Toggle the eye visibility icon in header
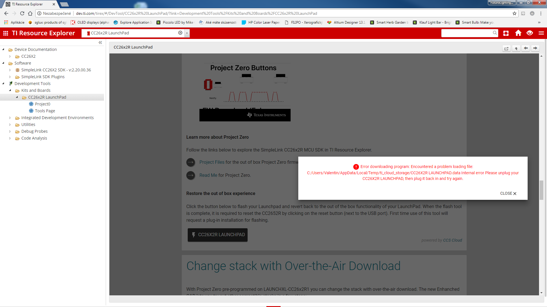This screenshot has width=547, height=307. click(x=530, y=33)
